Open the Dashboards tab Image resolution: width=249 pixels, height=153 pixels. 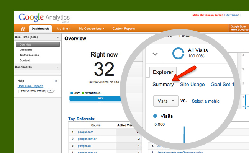tap(41, 29)
